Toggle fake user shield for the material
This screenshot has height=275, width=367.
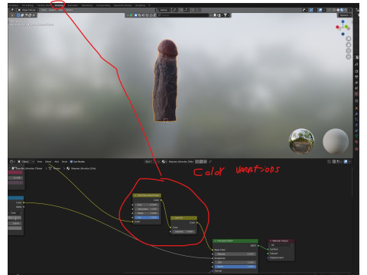[x=197, y=162]
